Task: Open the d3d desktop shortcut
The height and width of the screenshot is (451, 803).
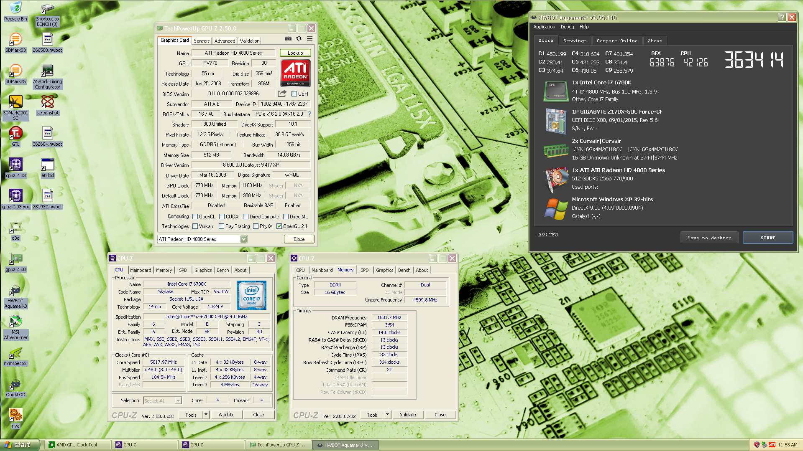Action: (15, 231)
